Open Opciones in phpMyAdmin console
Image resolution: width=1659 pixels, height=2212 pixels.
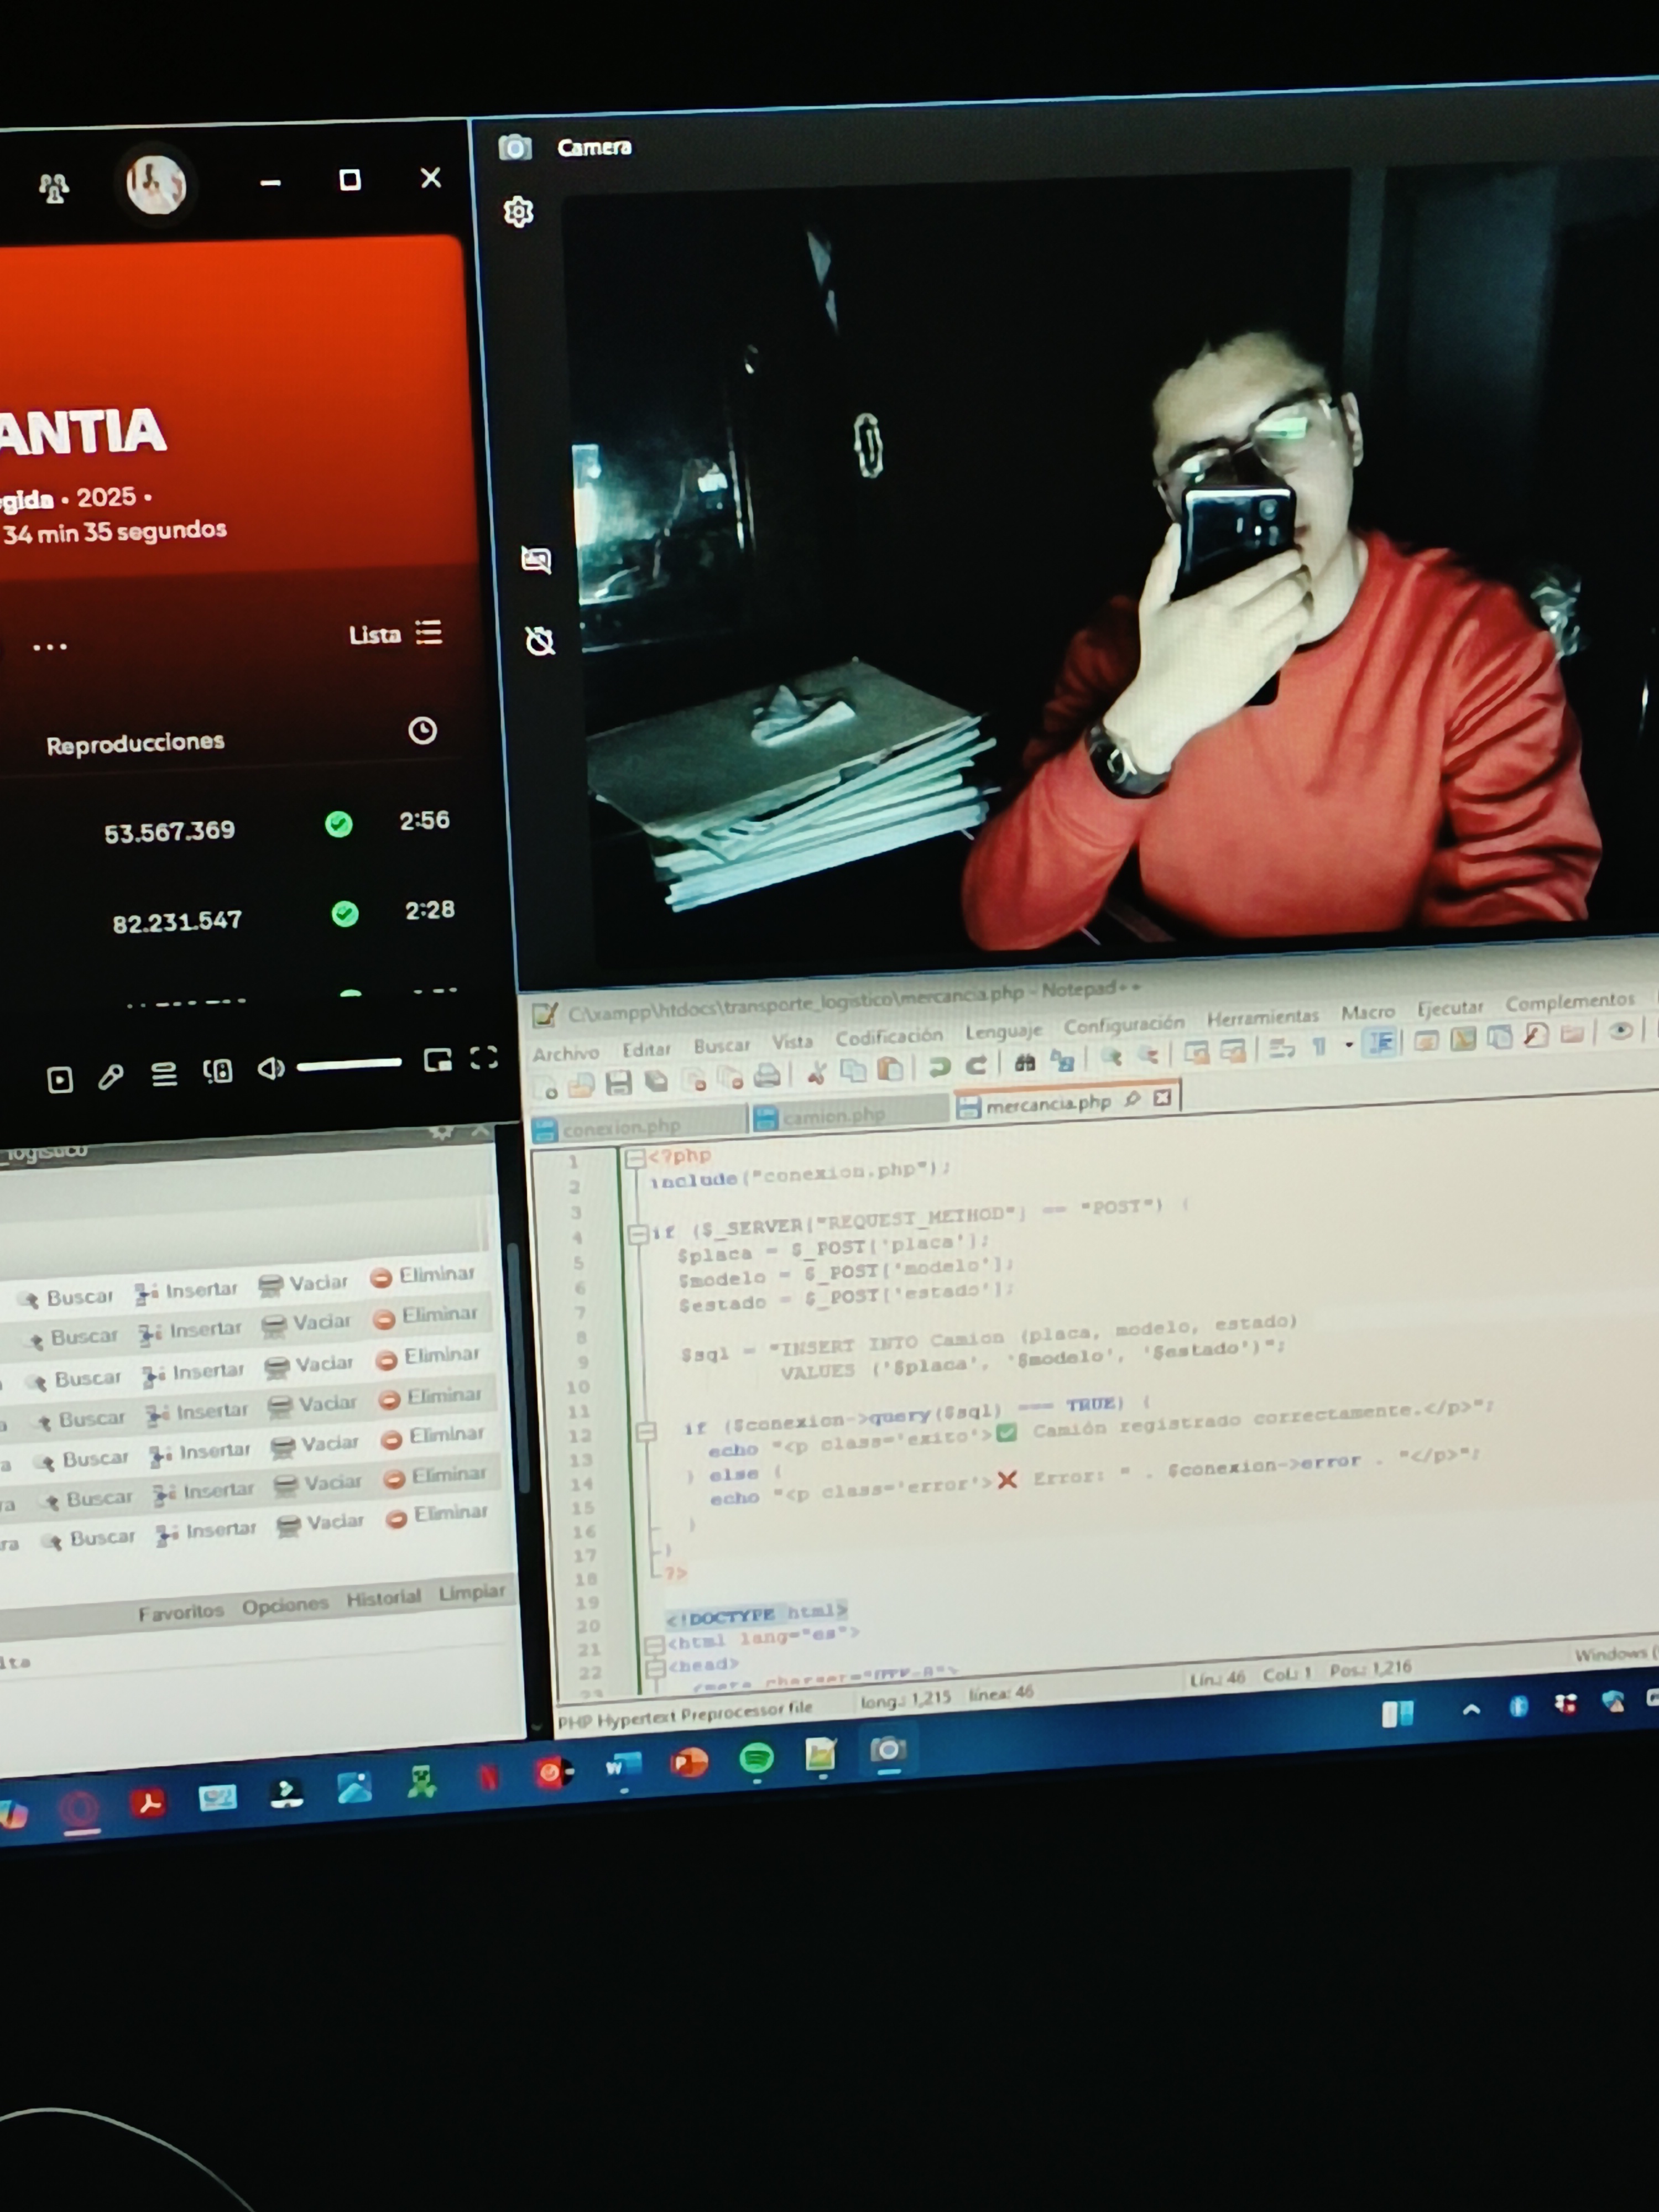pos(285,1605)
